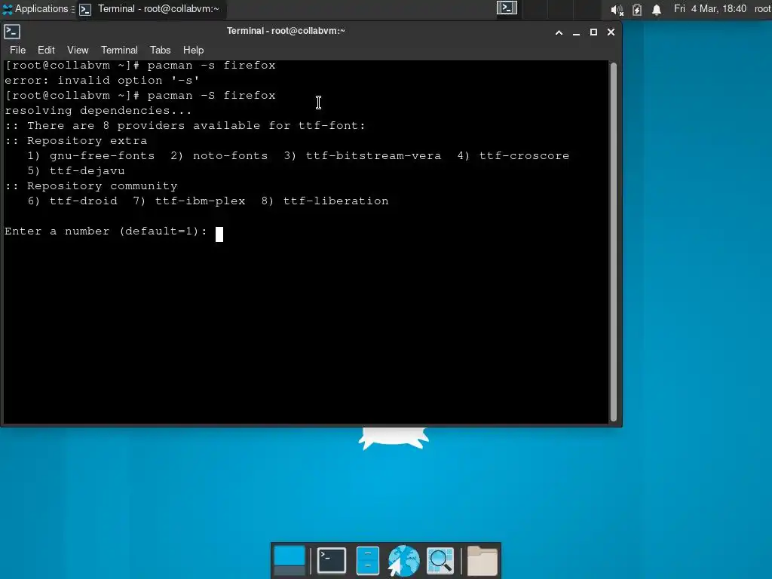Image resolution: width=772 pixels, height=579 pixels.
Task: Close the terminal window
Action: coord(611,32)
